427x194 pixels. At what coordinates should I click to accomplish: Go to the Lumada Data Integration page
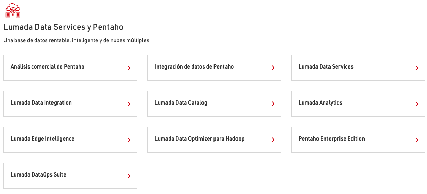click(41, 103)
